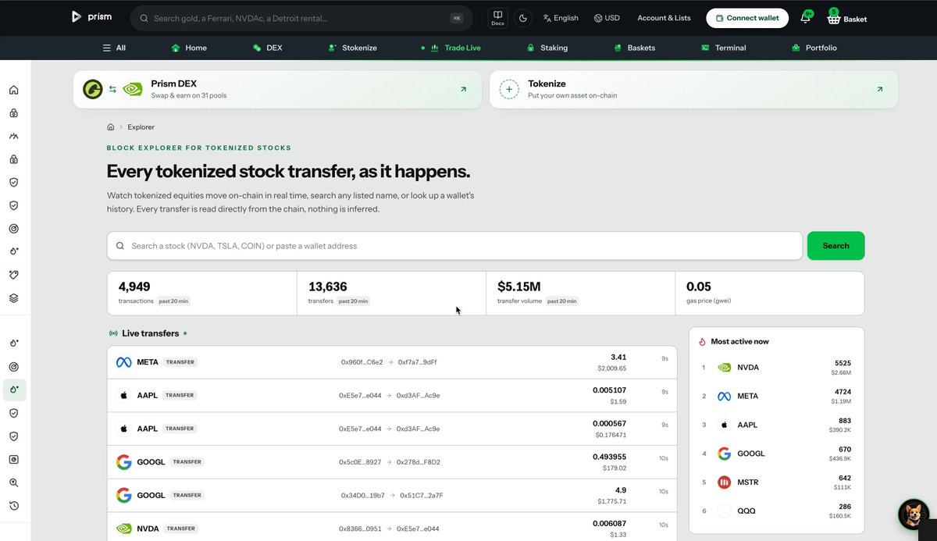Select AAPL in Most active list
Image resolution: width=937 pixels, height=541 pixels.
[x=776, y=425]
